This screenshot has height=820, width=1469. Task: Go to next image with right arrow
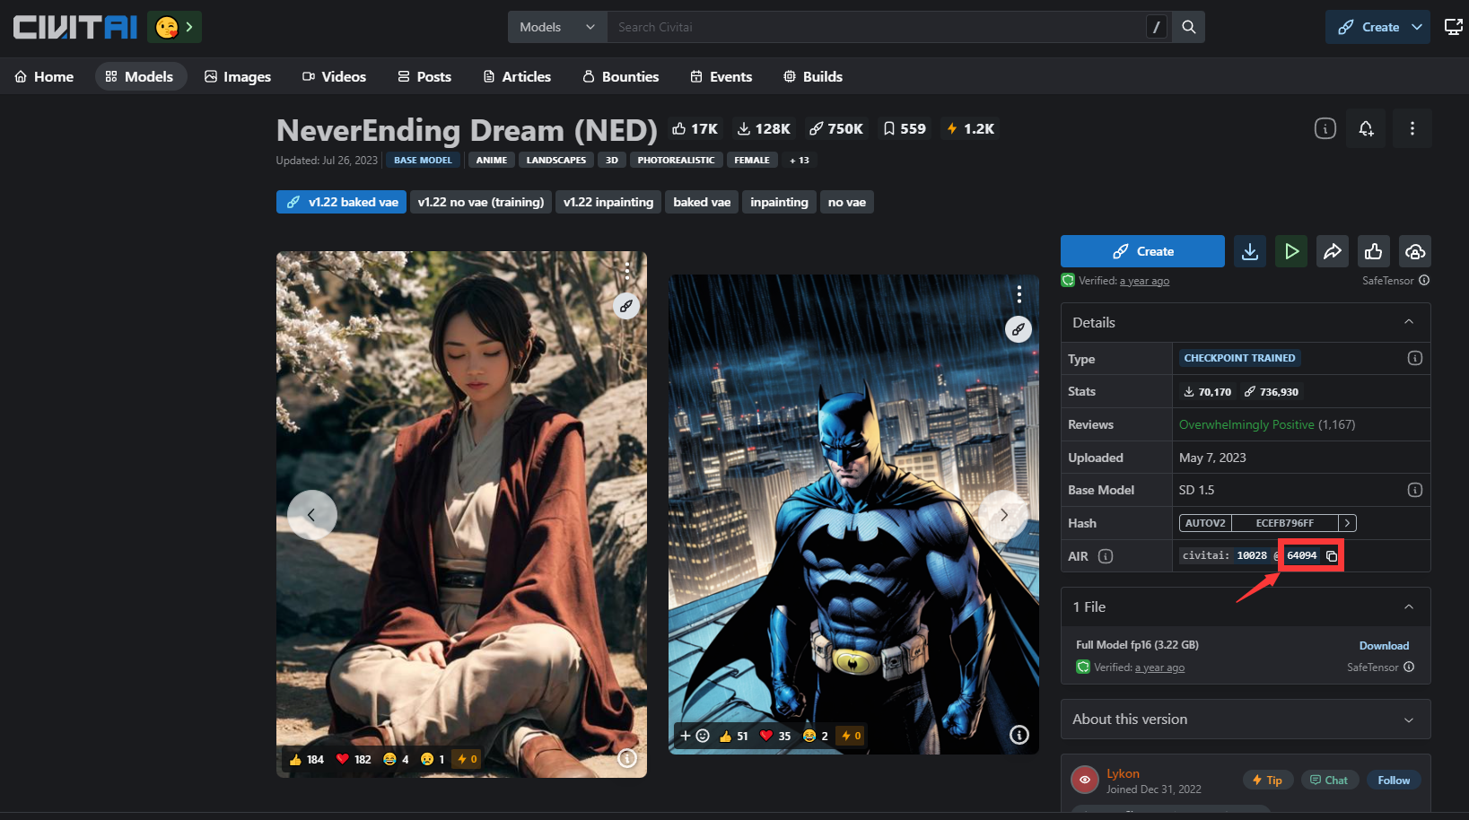tap(1003, 515)
